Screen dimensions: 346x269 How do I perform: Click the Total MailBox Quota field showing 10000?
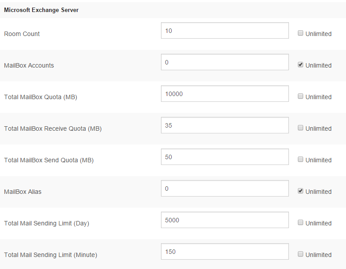tap(225, 94)
